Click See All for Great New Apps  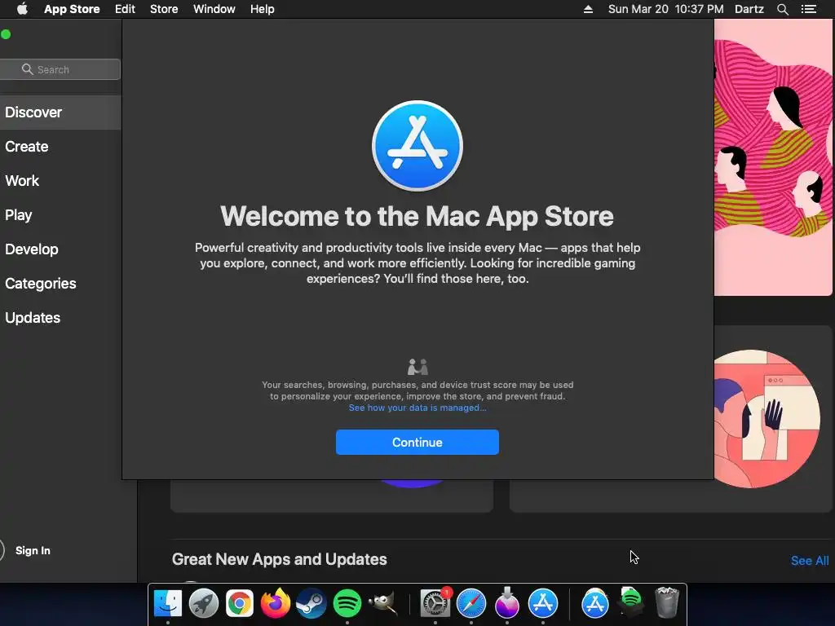[810, 561]
